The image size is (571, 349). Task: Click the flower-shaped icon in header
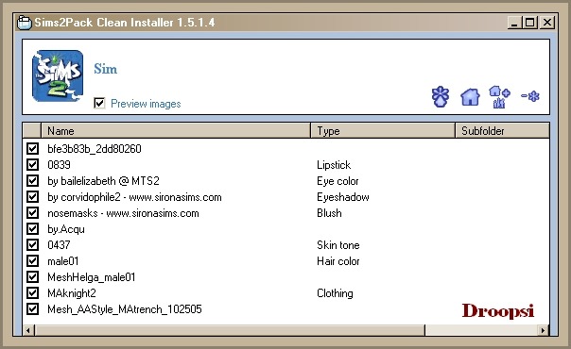tap(441, 96)
